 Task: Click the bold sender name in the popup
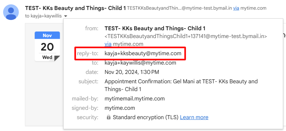coord(155,28)
